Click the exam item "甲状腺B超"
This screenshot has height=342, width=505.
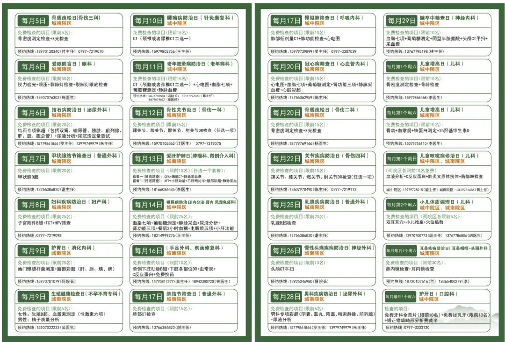tap(28, 177)
